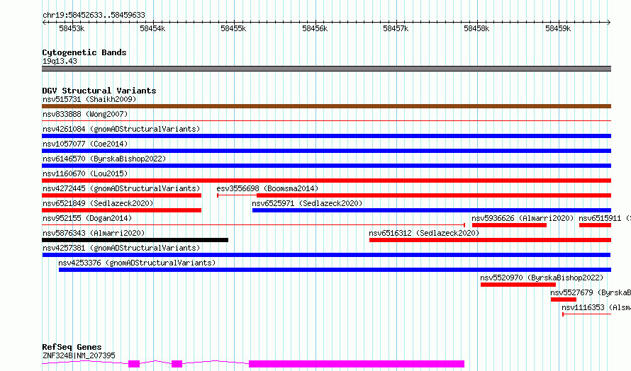Viewport: 631px width, 371px height.
Task: Click the 58457k ruler tick label
Action: pyautogui.click(x=396, y=28)
